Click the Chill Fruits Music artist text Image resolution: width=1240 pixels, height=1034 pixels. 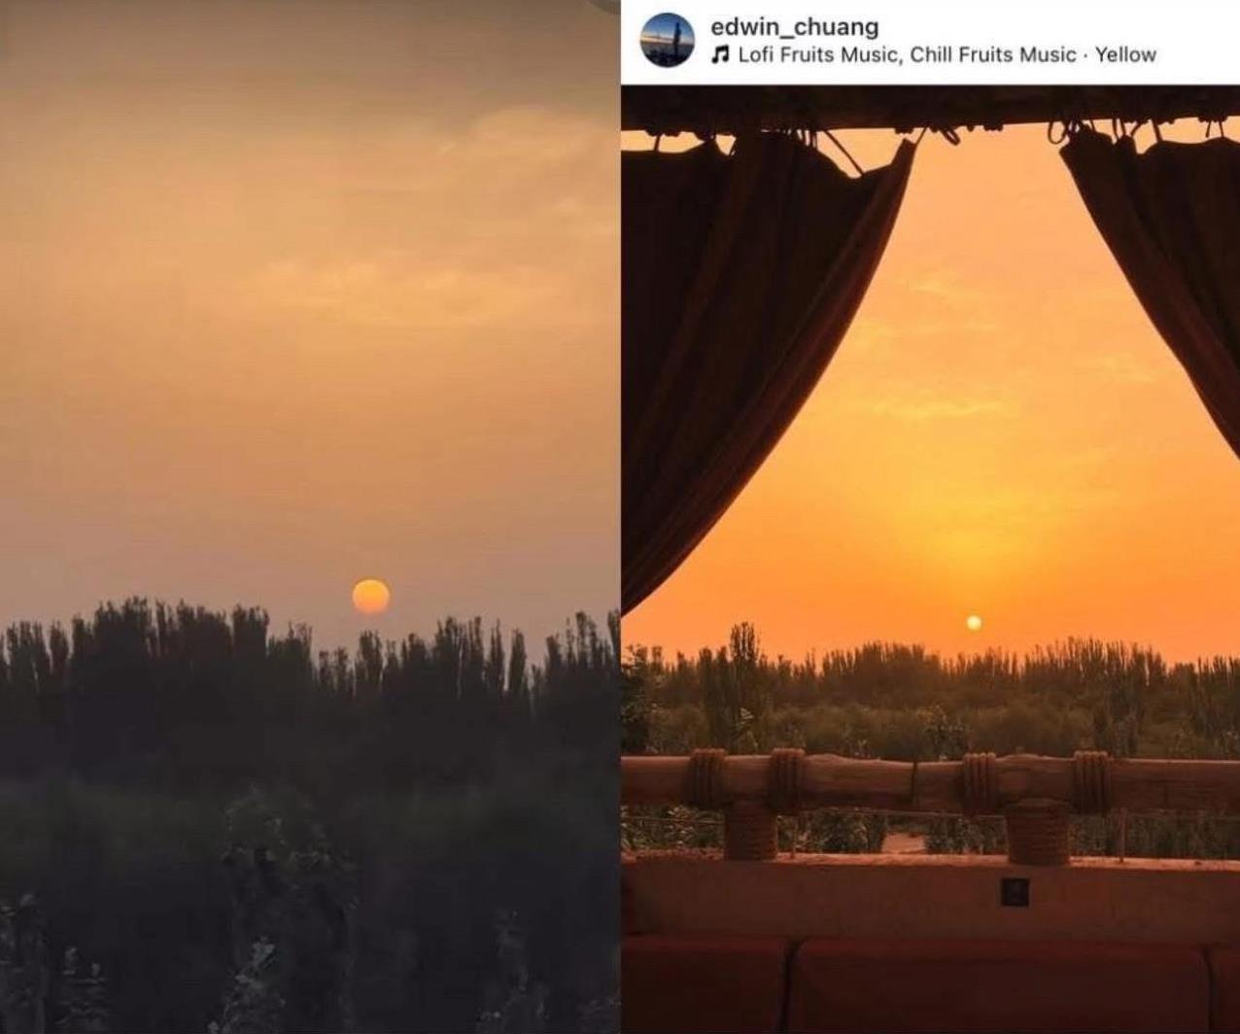point(992,54)
